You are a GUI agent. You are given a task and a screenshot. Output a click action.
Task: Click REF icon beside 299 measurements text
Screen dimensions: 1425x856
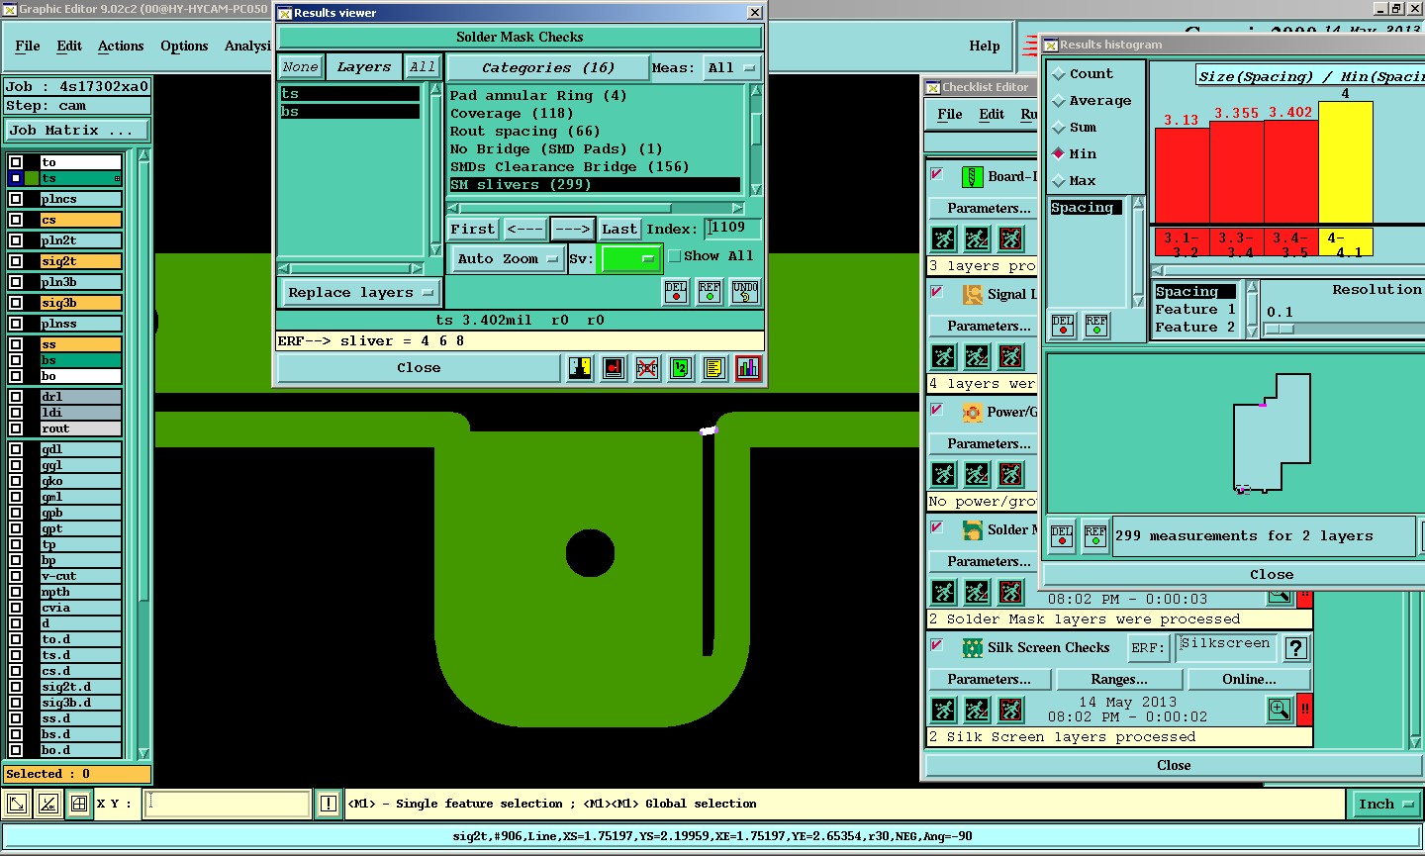coord(1094,535)
